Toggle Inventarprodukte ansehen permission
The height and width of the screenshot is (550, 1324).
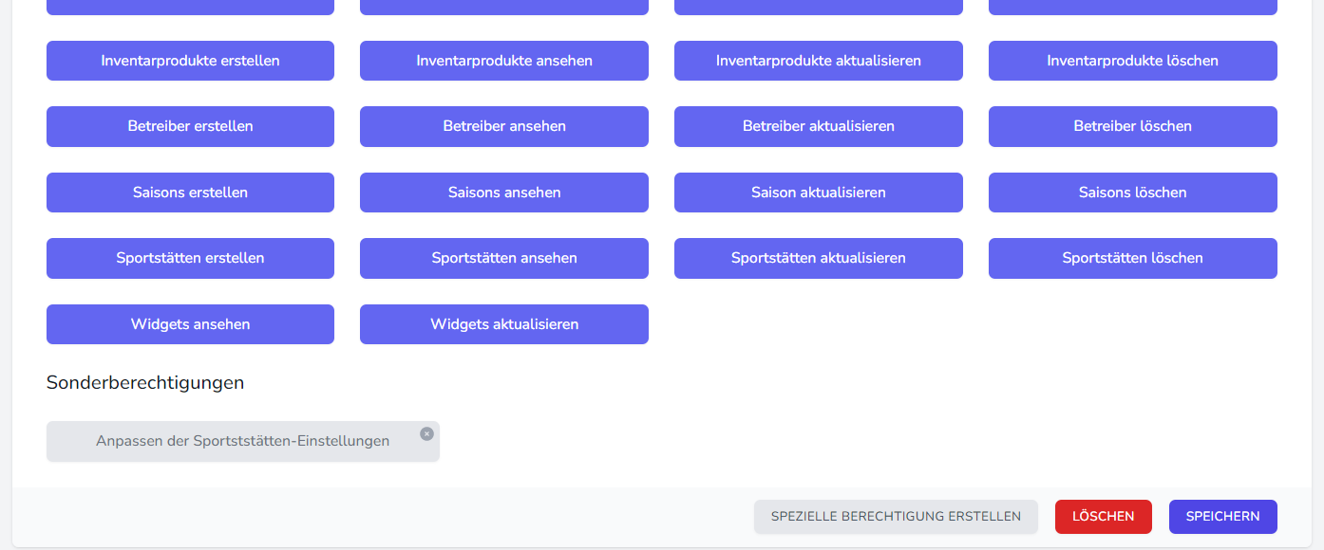503,61
